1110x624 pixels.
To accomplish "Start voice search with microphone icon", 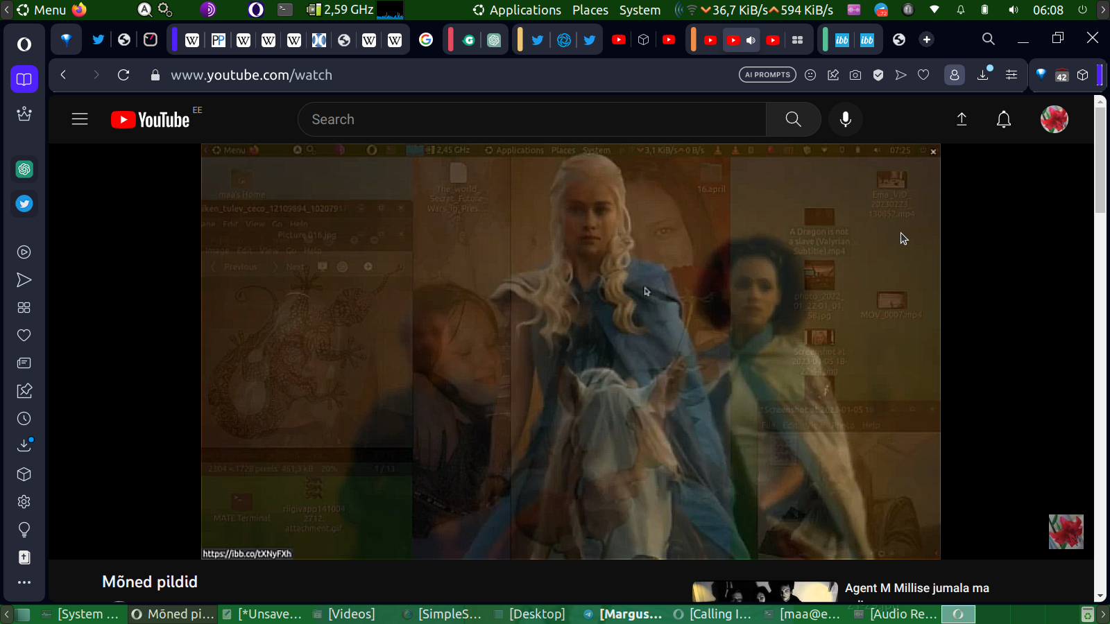I will click(x=845, y=119).
